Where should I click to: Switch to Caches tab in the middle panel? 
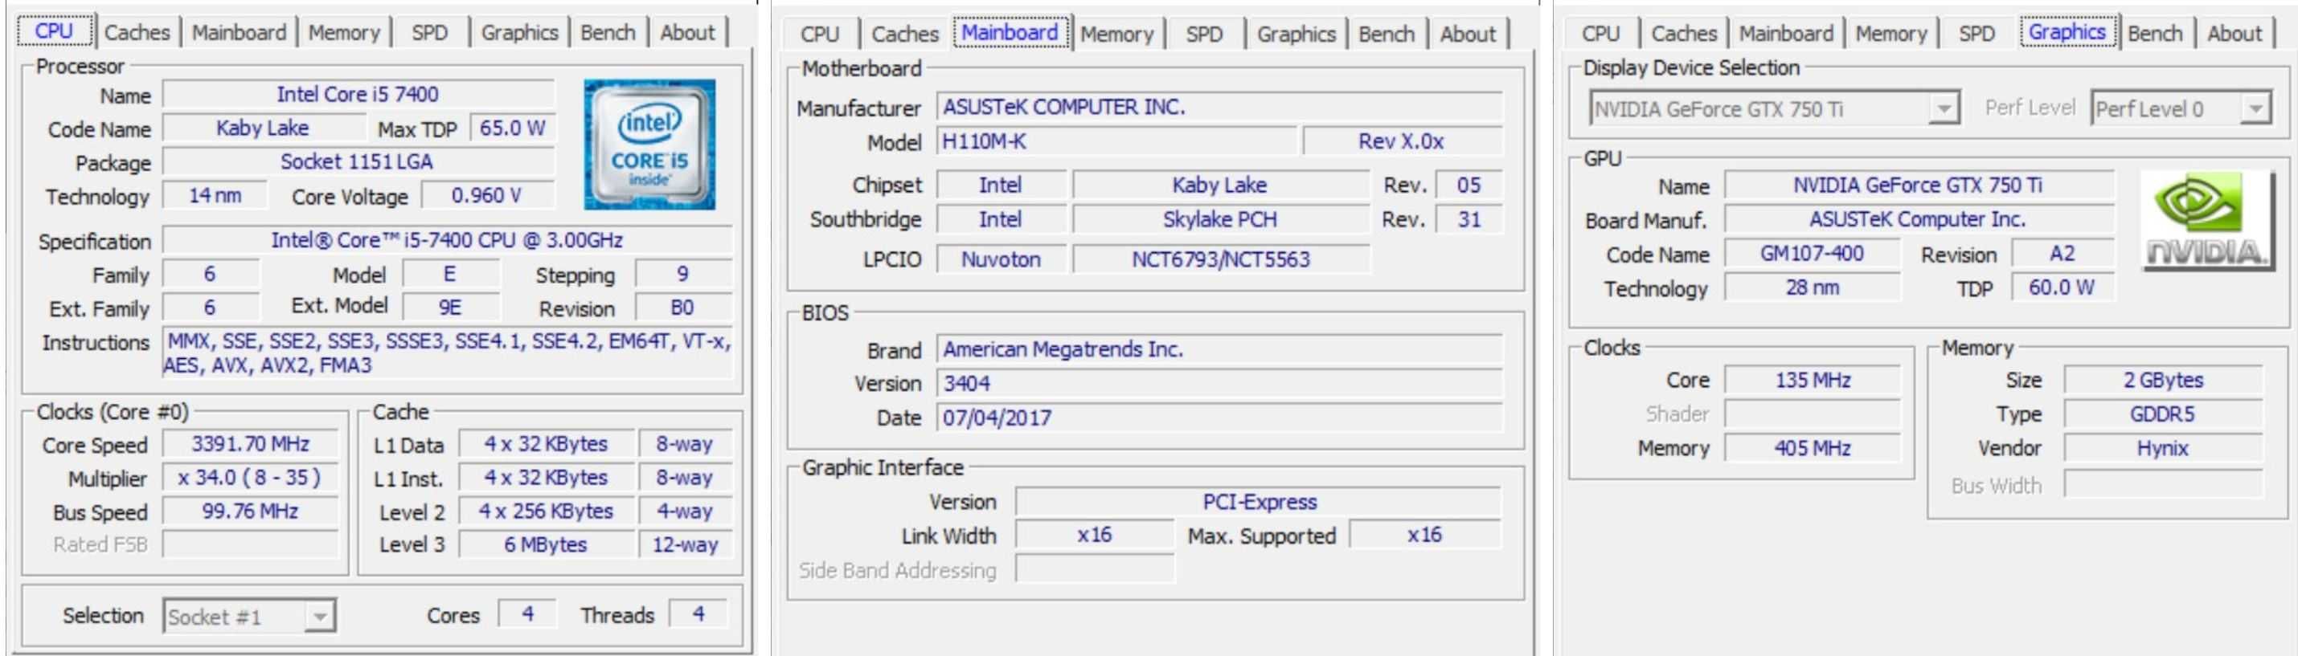click(906, 34)
